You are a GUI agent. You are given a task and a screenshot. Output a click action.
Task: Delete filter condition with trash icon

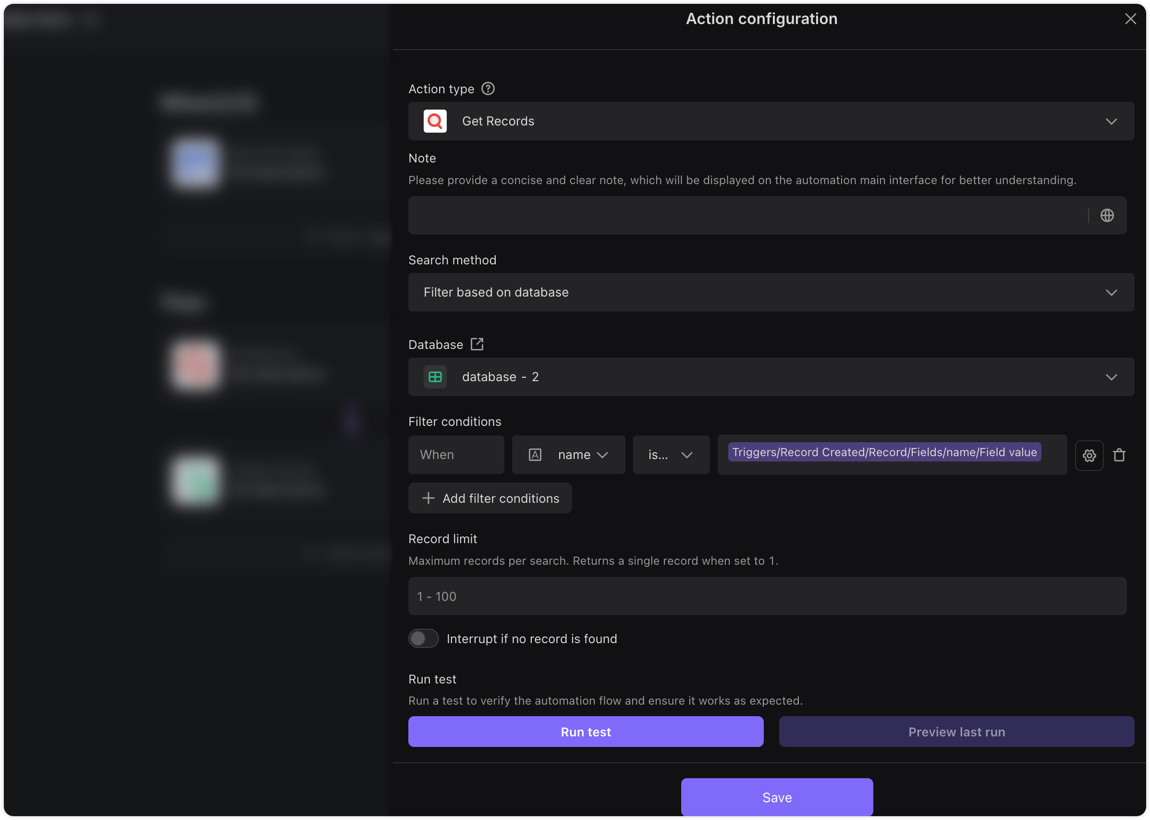point(1119,456)
